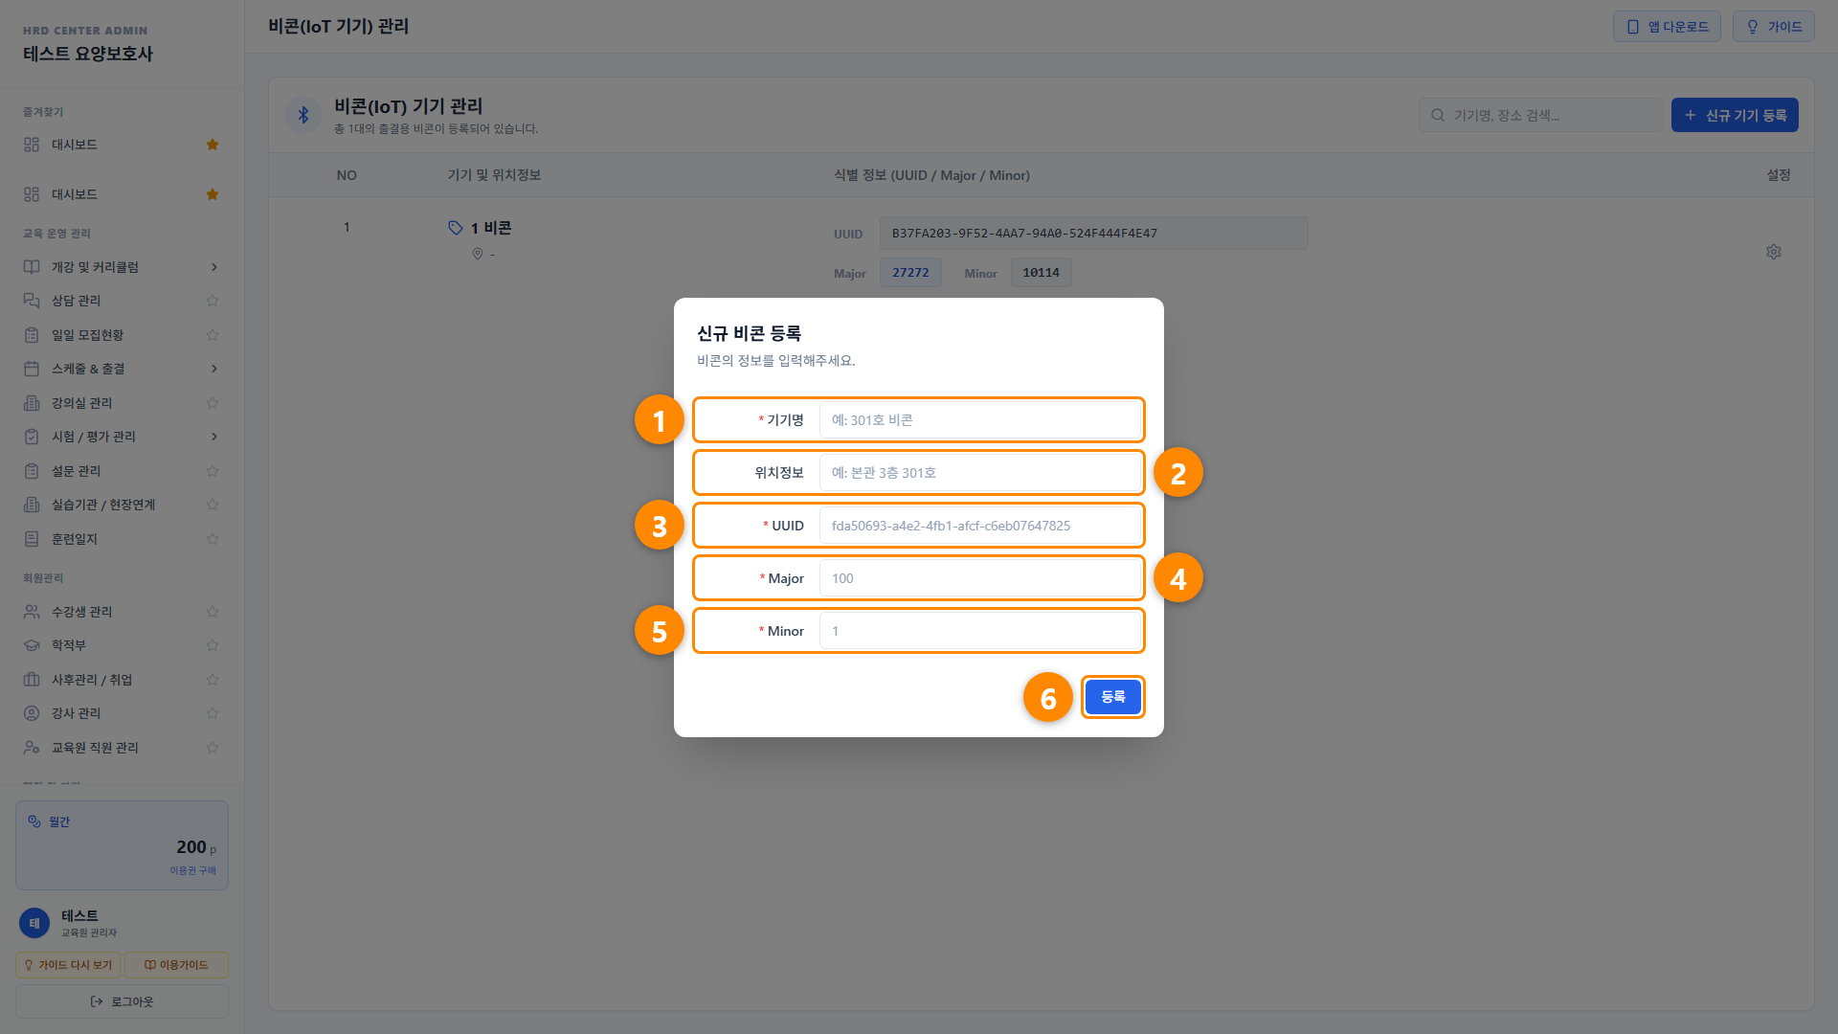Focus the UUID input field

980,525
